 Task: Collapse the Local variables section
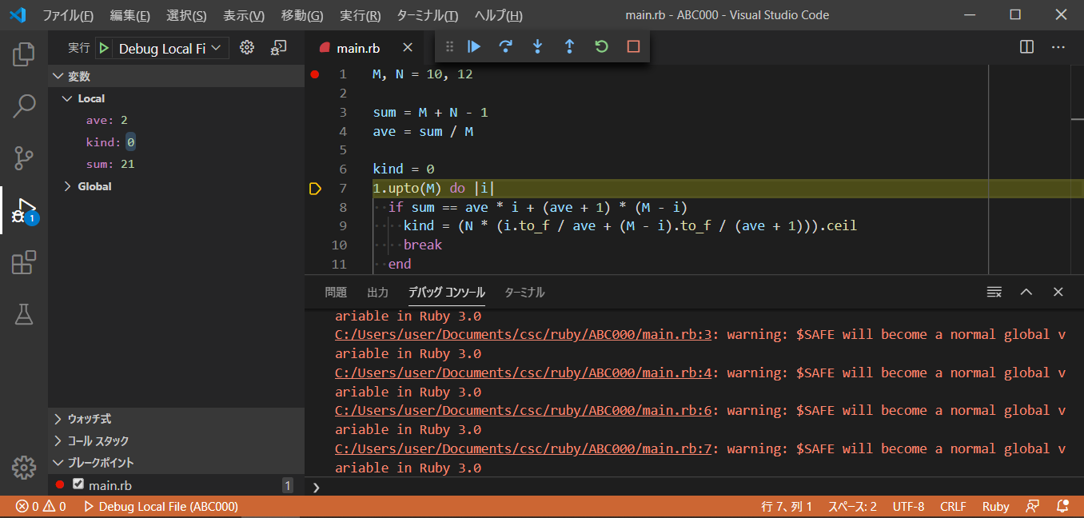tap(68, 98)
